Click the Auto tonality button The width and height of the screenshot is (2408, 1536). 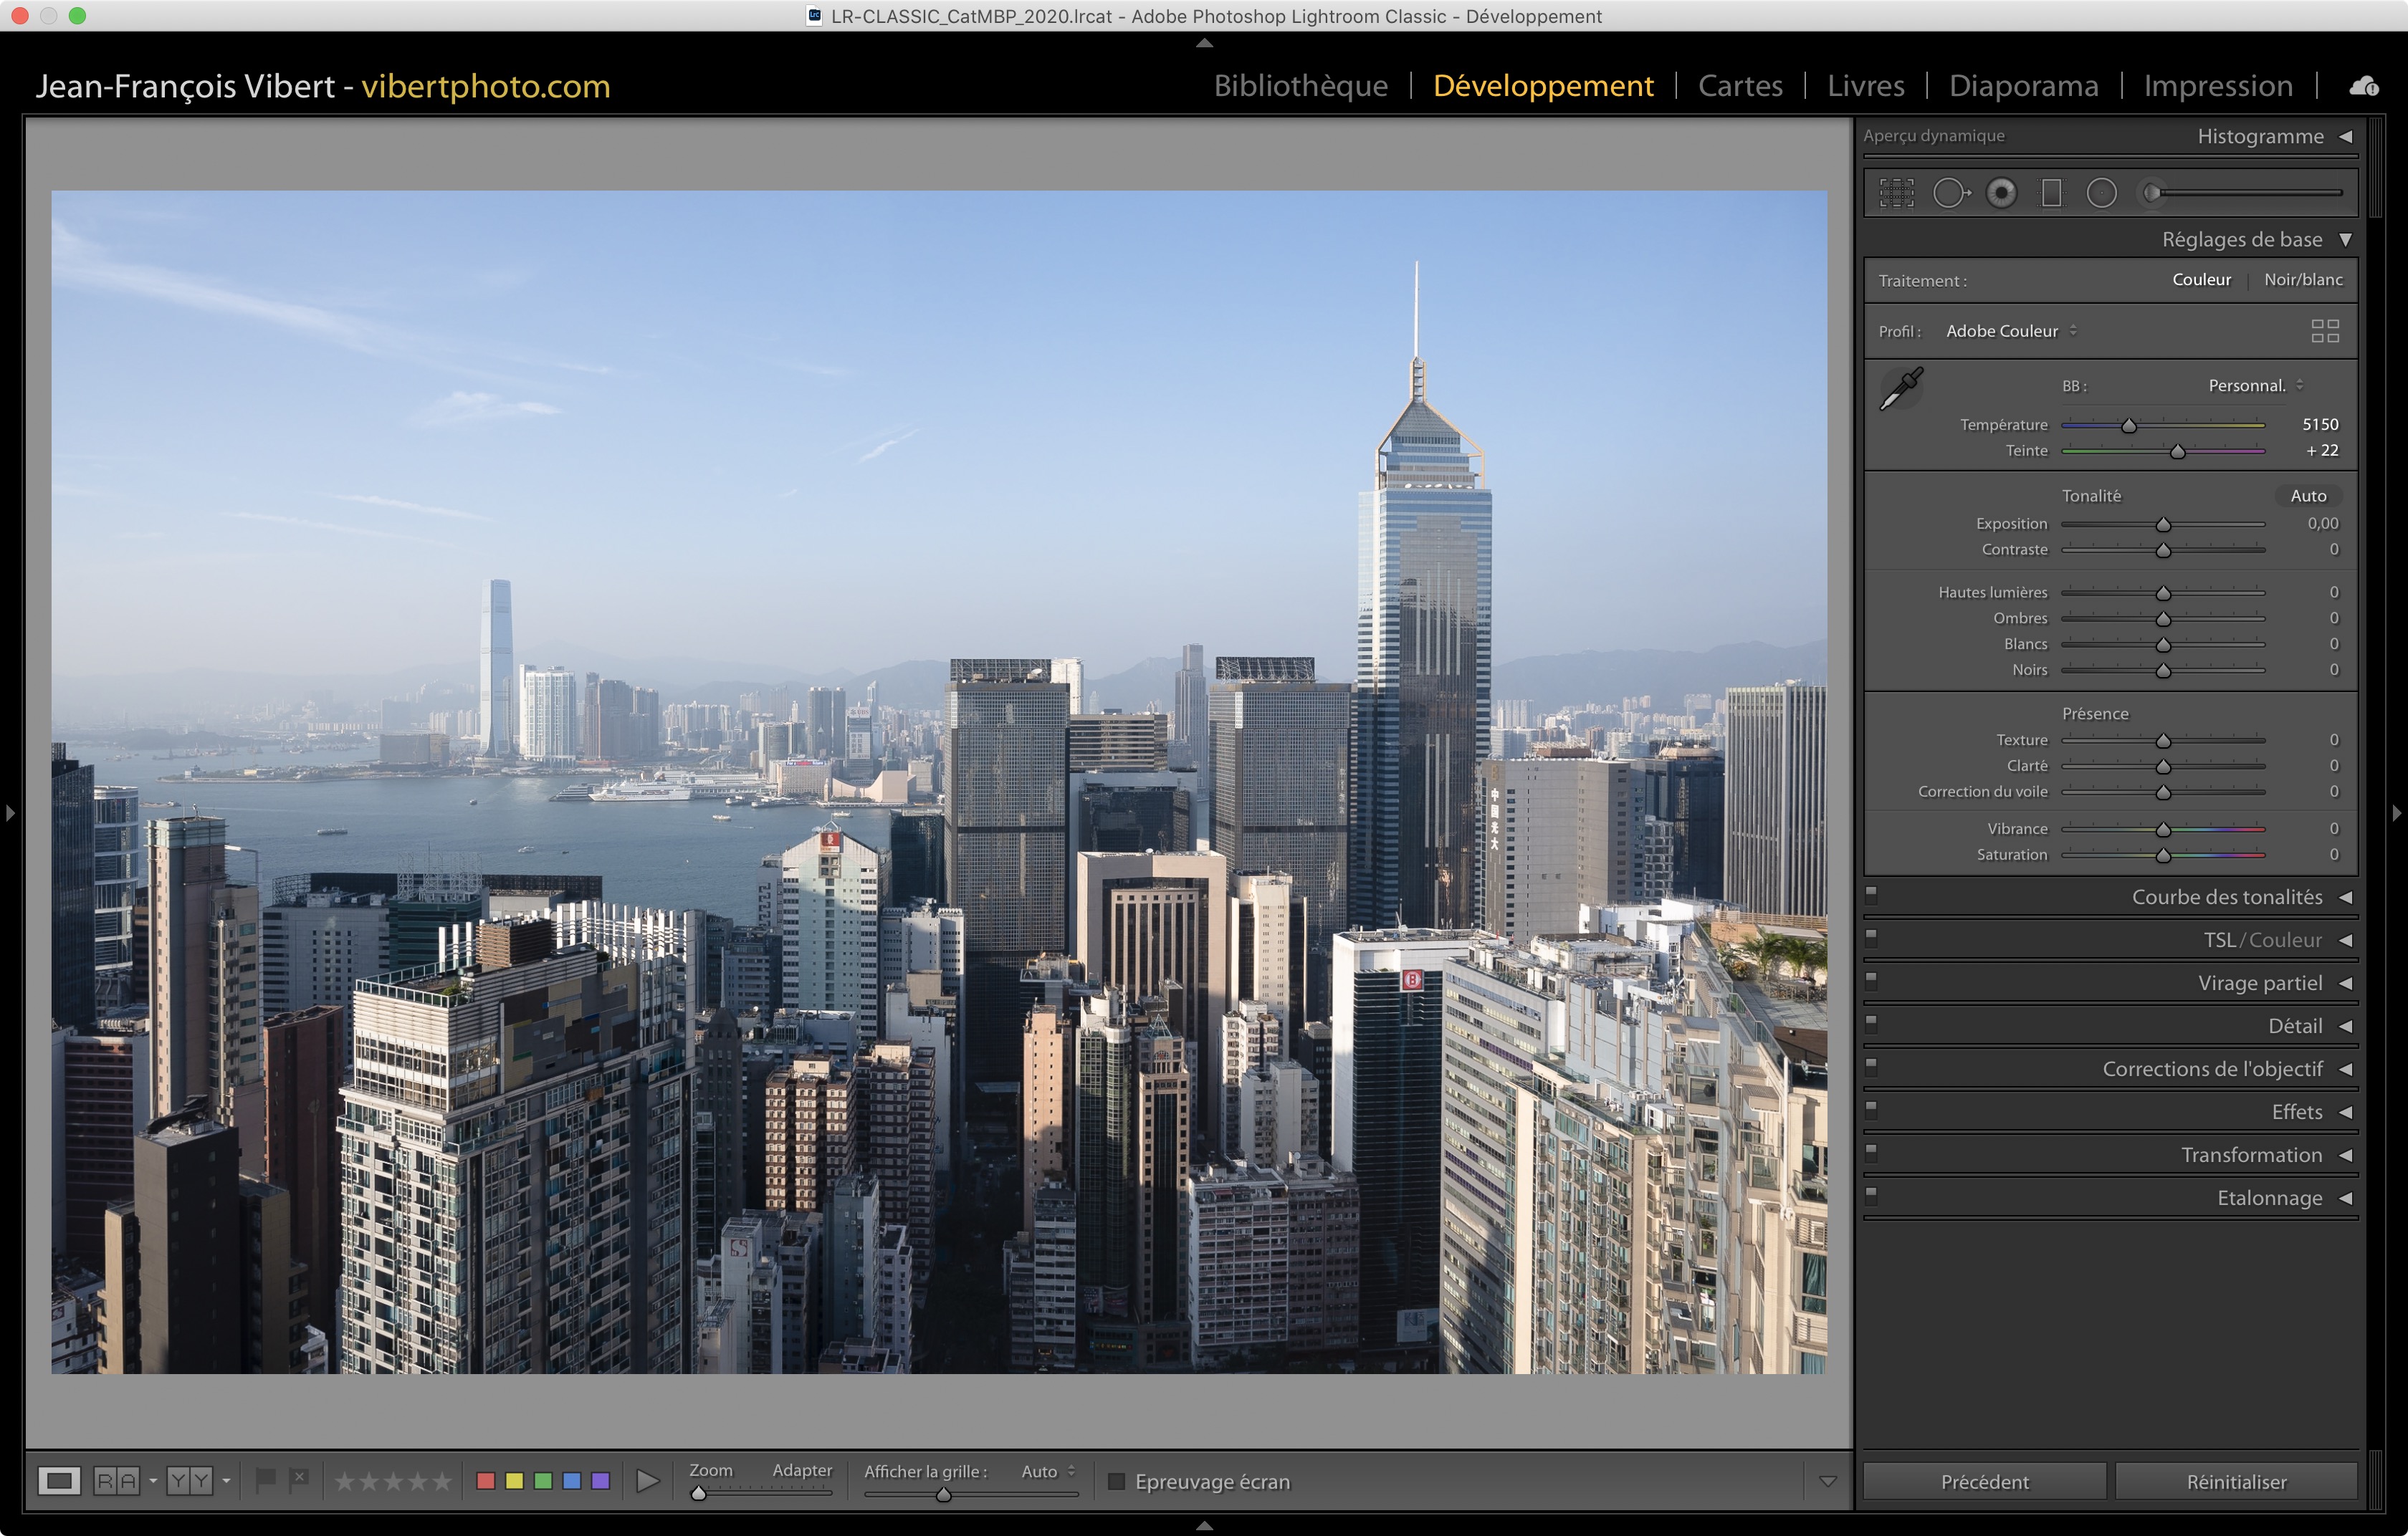pos(2308,496)
